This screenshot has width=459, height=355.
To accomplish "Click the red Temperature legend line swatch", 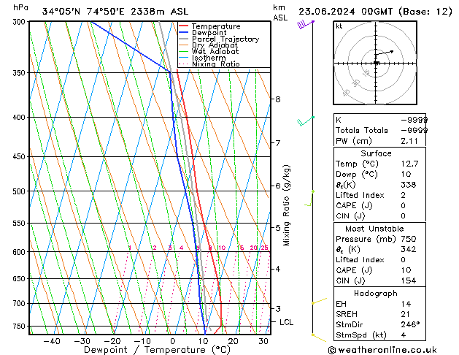I will tap(184, 26).
